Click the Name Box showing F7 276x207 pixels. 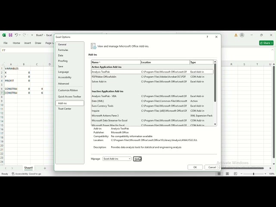click(26, 50)
